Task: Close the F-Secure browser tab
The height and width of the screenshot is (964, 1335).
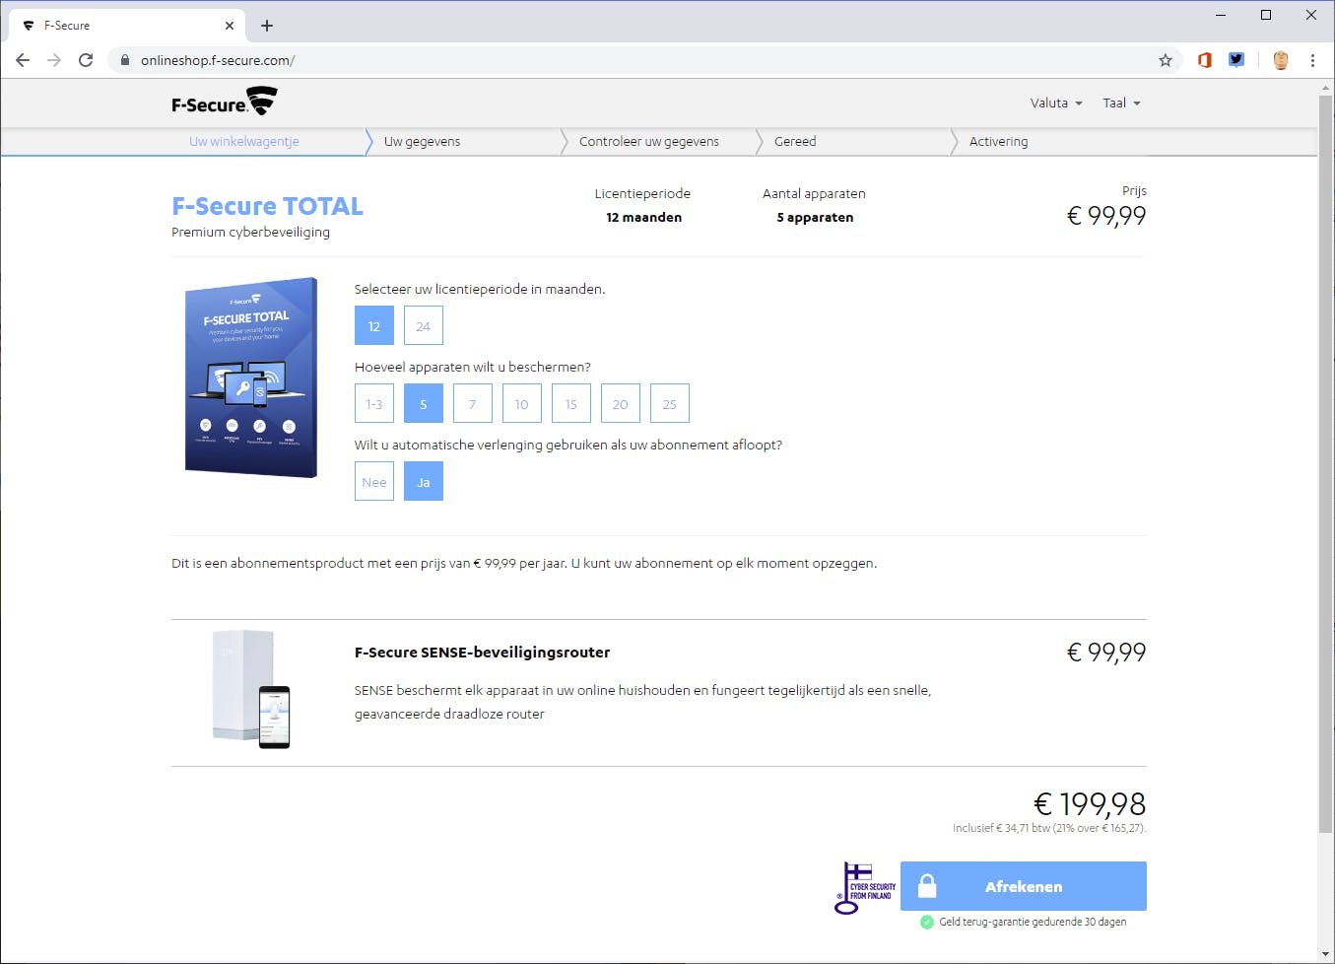Action: [x=230, y=26]
